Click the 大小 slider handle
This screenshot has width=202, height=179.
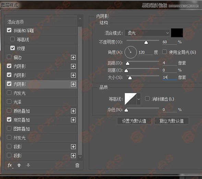click(130, 78)
